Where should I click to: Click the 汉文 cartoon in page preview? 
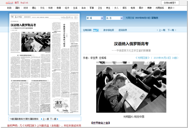(x=60, y=105)
